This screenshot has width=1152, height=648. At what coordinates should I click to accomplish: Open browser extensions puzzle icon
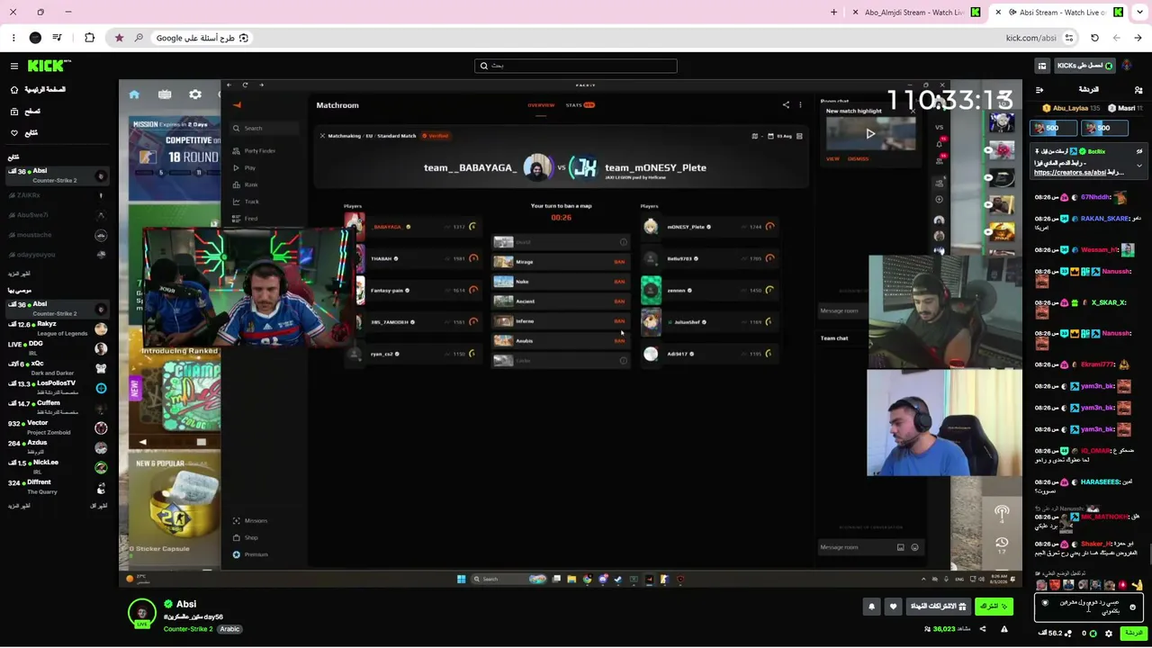pyautogui.click(x=89, y=38)
